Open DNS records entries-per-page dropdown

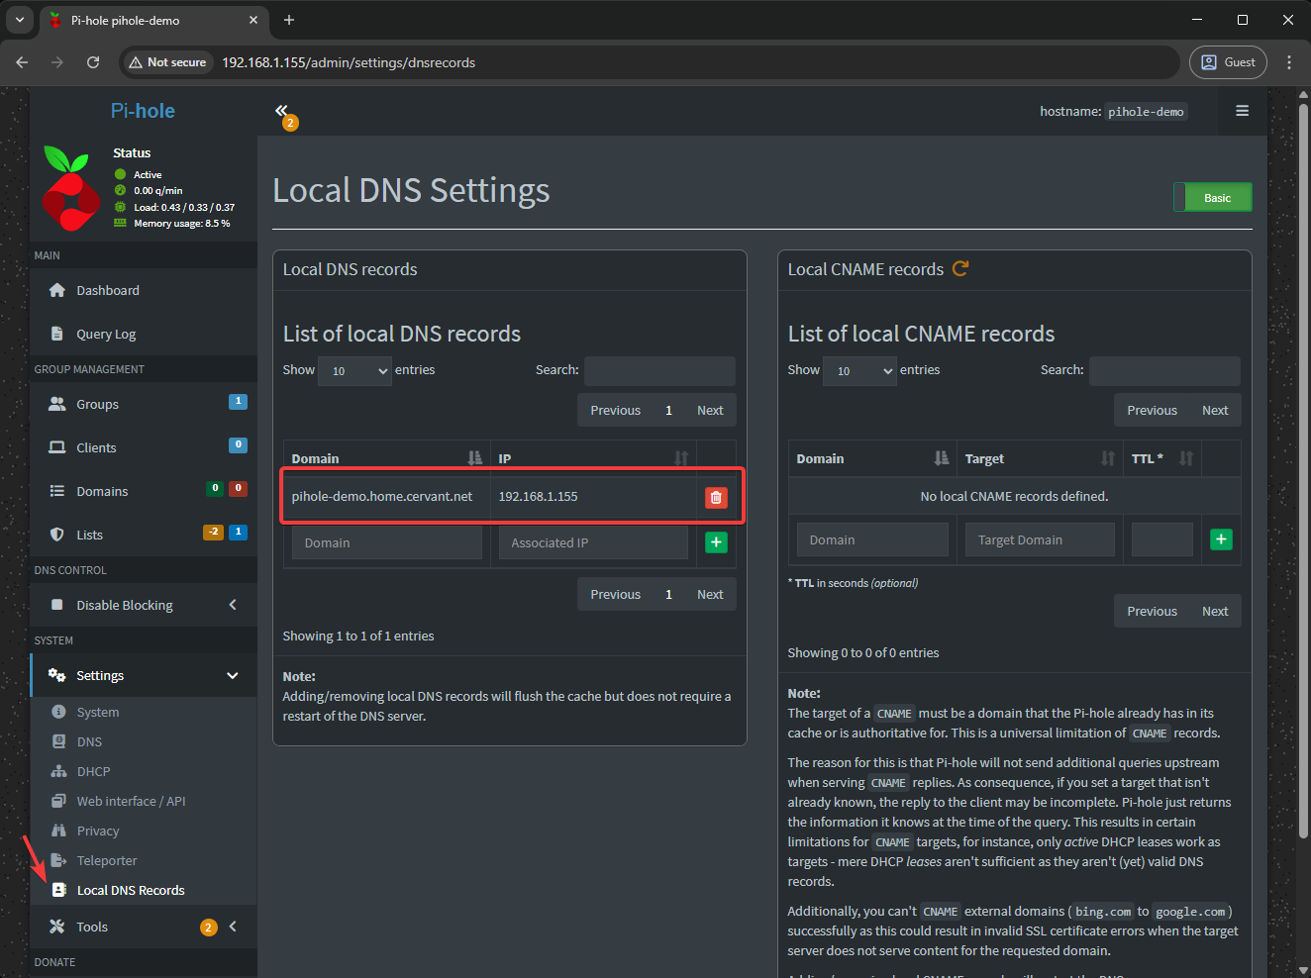tap(354, 371)
